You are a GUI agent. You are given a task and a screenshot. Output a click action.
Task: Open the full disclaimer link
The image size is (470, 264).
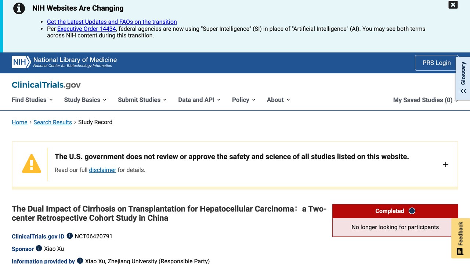point(102,170)
